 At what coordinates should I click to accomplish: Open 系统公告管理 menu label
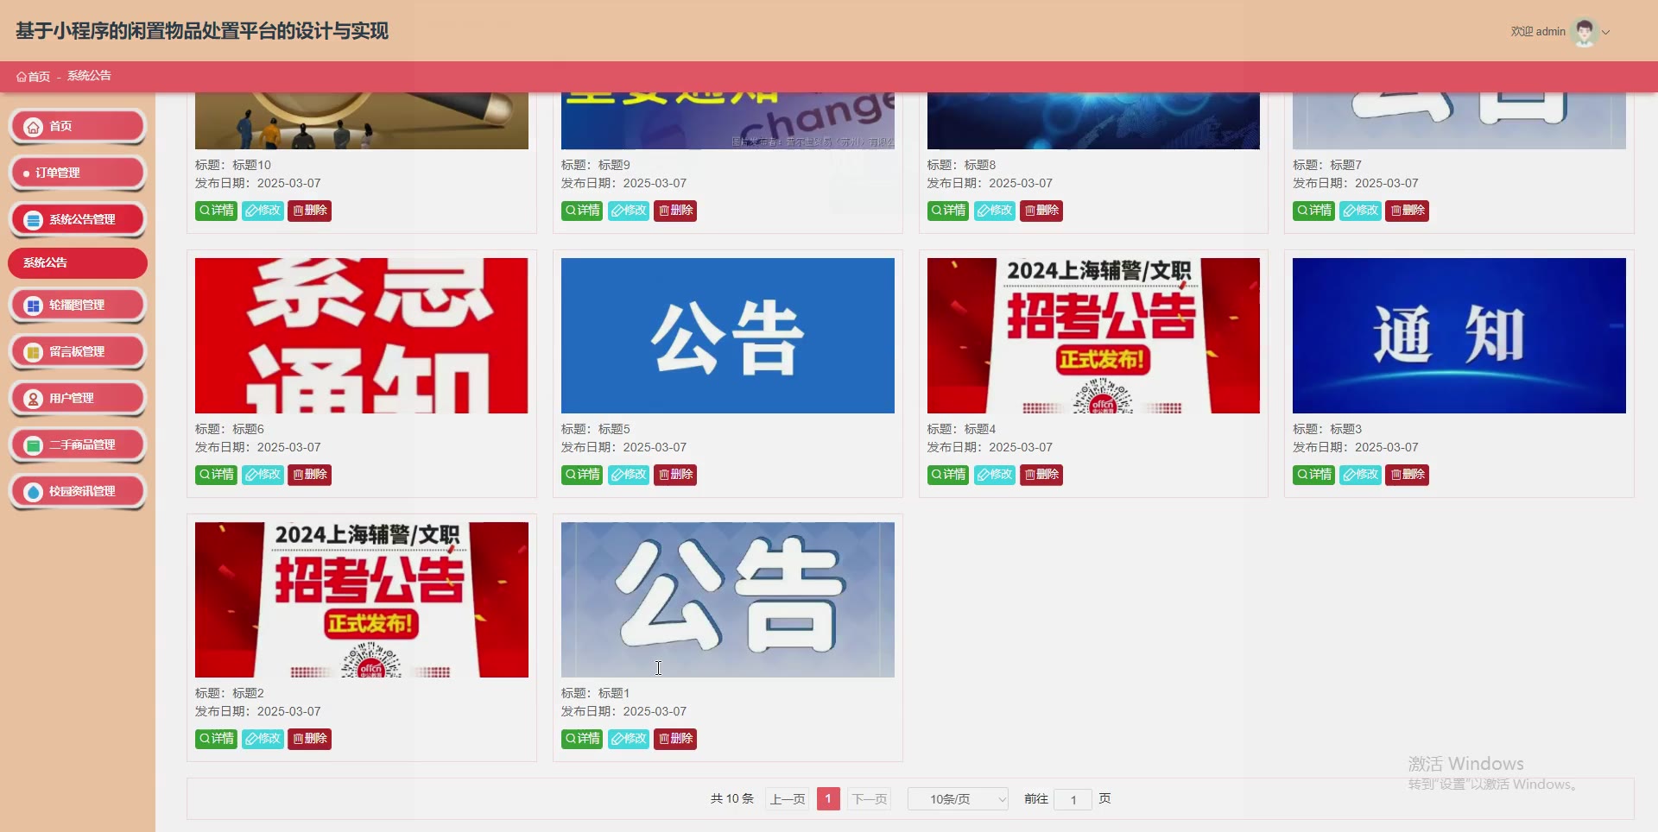[x=82, y=219]
